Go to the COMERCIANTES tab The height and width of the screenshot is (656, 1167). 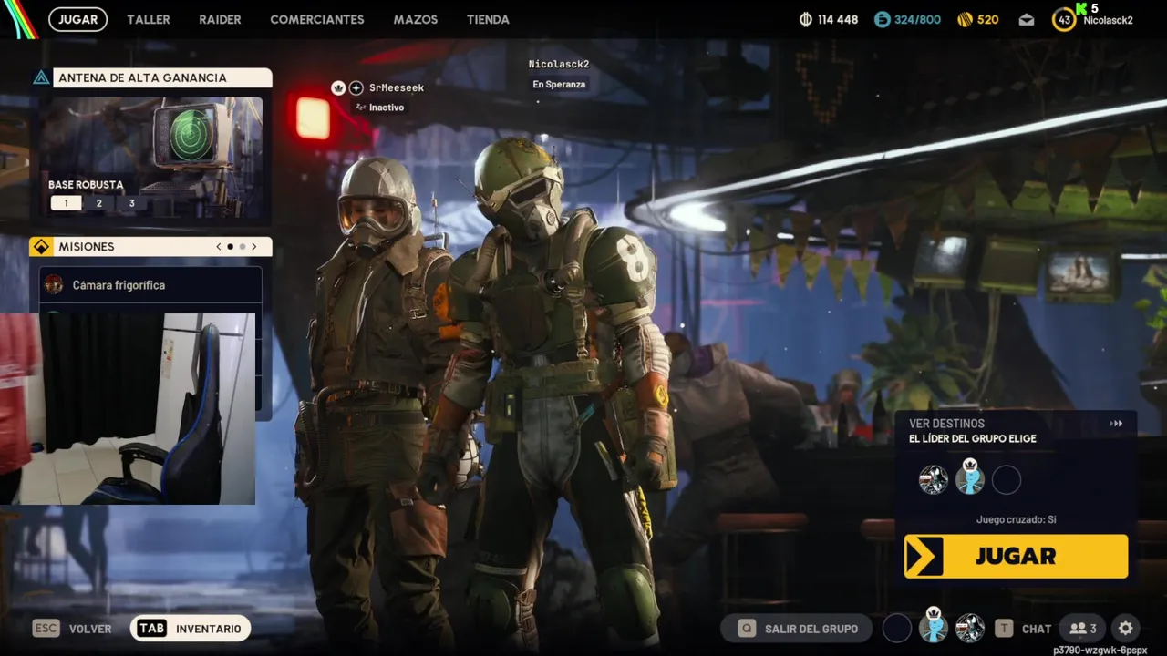[317, 19]
